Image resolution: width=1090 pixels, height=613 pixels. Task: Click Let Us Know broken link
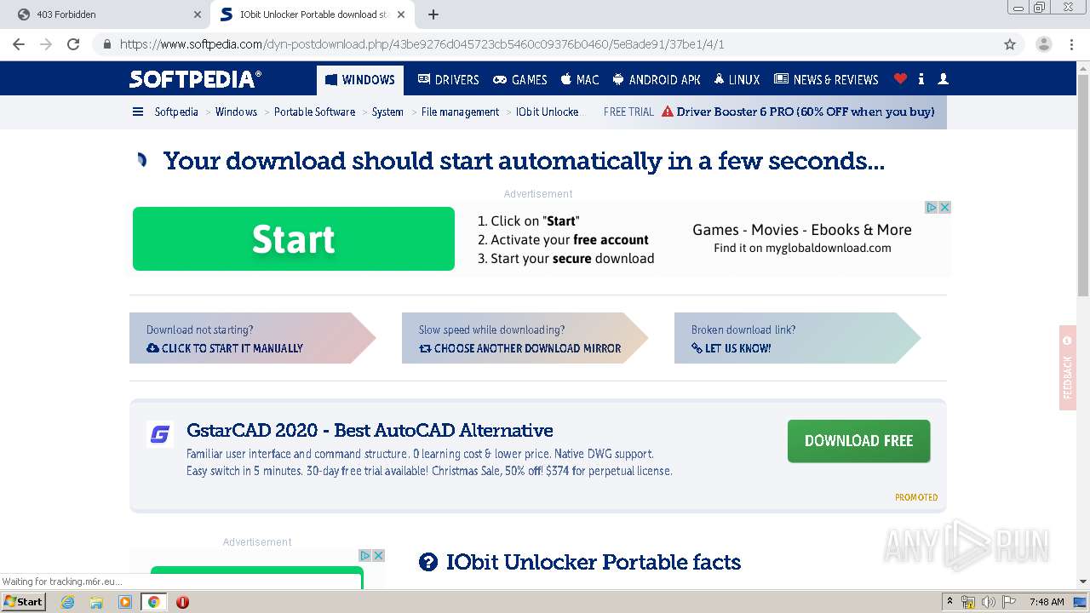tap(731, 348)
